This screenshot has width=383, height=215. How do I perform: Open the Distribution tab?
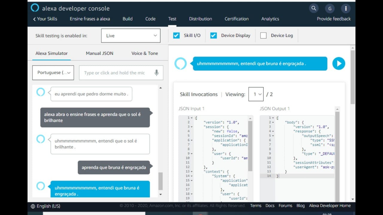(x=200, y=19)
